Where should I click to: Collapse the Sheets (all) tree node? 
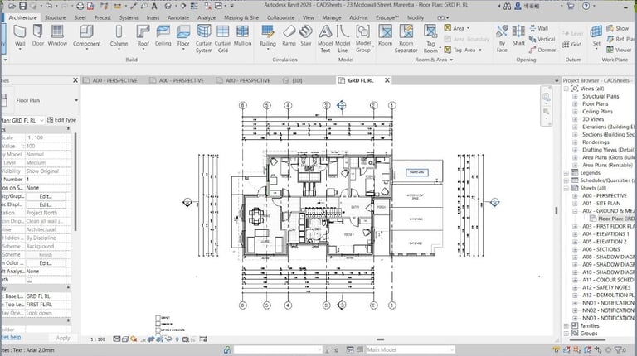566,189
